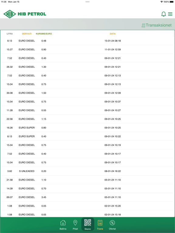Select date 09-01-24 10:37

pos(113,102)
